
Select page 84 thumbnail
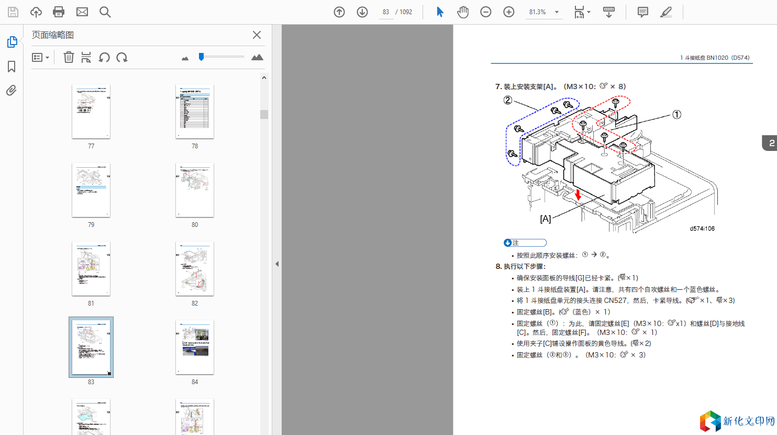pyautogui.click(x=194, y=347)
